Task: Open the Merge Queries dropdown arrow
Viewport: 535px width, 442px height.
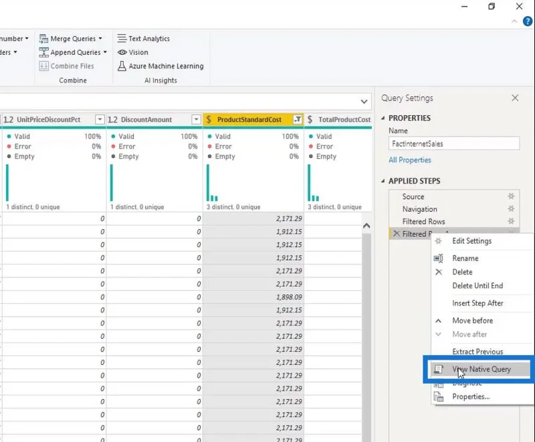Action: point(100,39)
